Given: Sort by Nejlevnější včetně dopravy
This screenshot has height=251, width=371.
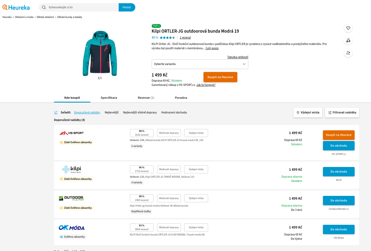Looking at the screenshot, I should pos(140,113).
